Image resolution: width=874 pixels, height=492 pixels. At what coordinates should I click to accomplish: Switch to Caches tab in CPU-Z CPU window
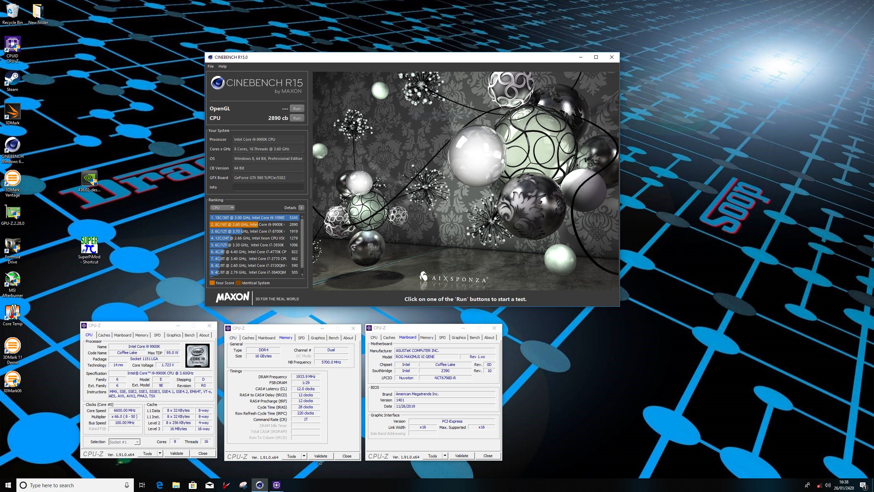coord(104,335)
